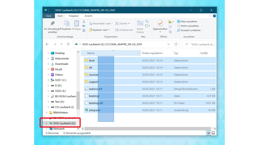Click Alles auswählen
The height and width of the screenshot is (145, 259).
click(x=187, y=21)
